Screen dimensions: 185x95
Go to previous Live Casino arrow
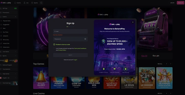coord(166,93)
